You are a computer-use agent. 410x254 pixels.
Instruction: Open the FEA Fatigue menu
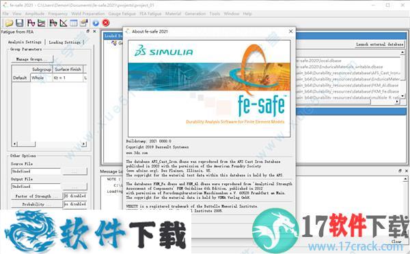point(150,14)
